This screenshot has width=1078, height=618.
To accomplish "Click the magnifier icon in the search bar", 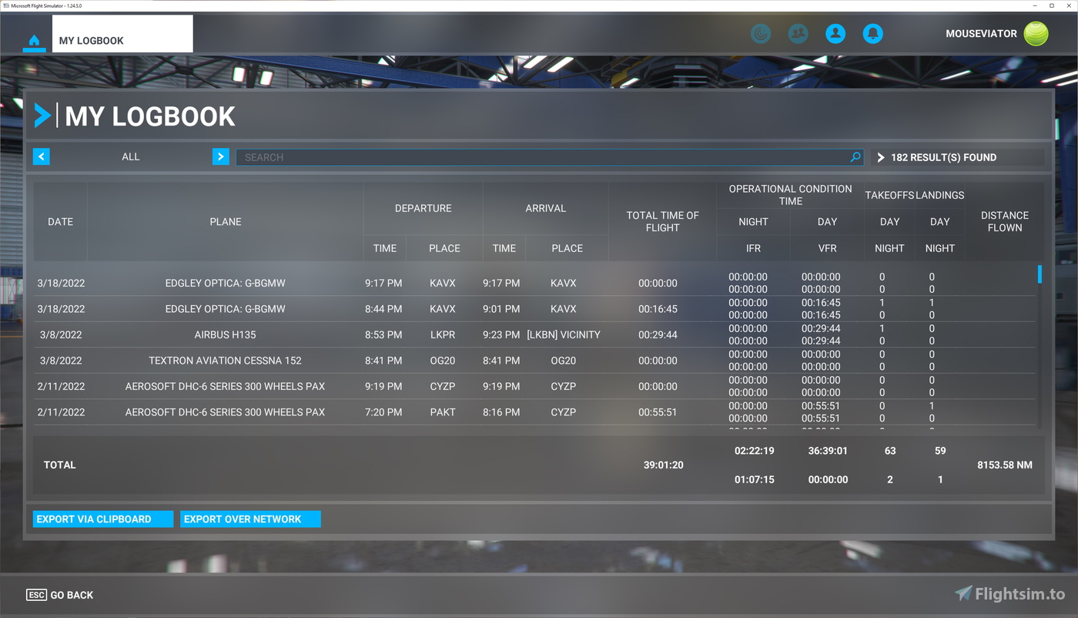I will coord(855,157).
